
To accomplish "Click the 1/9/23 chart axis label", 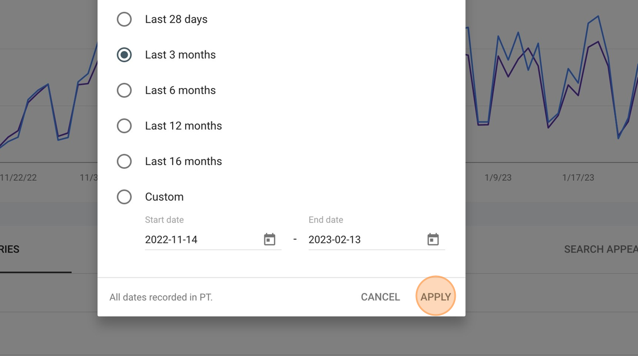I will 498,177.
